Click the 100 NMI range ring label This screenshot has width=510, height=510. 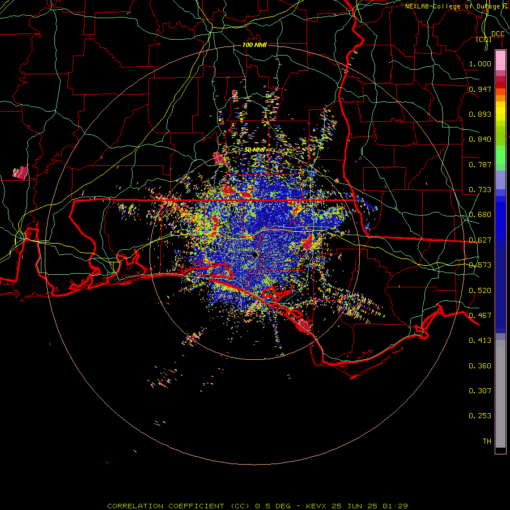(254, 45)
